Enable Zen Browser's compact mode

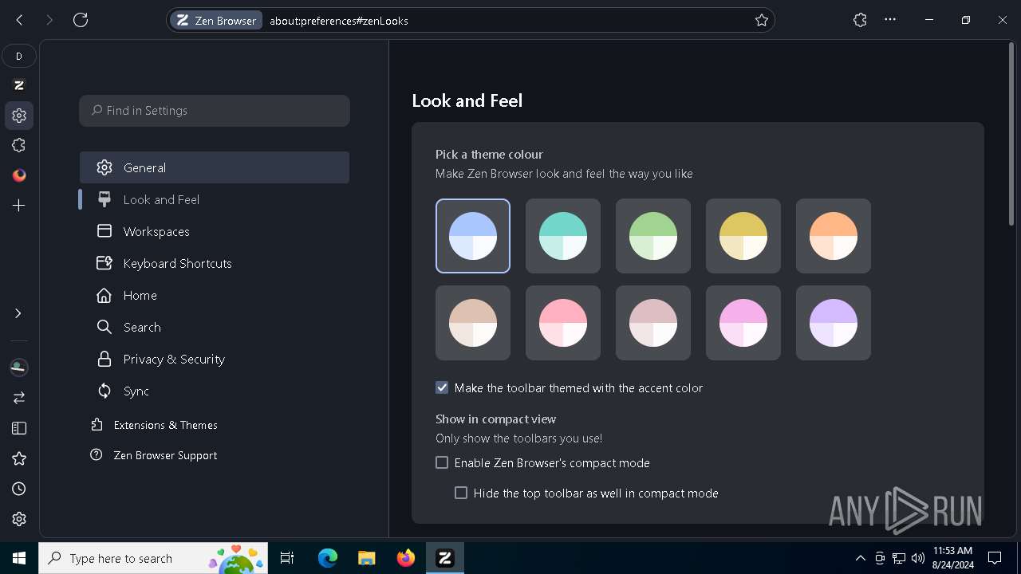click(x=442, y=462)
